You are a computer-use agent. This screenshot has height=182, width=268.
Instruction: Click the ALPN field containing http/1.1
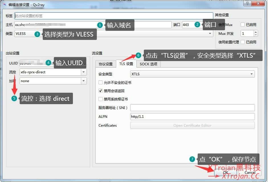193,116
